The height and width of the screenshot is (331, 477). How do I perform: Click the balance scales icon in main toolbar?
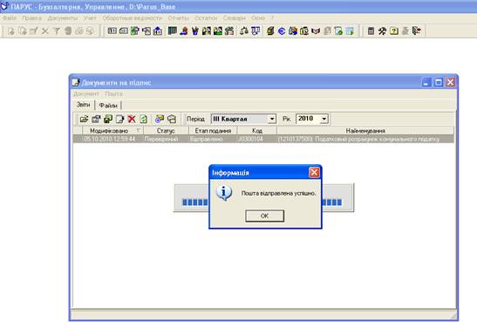pos(243,31)
